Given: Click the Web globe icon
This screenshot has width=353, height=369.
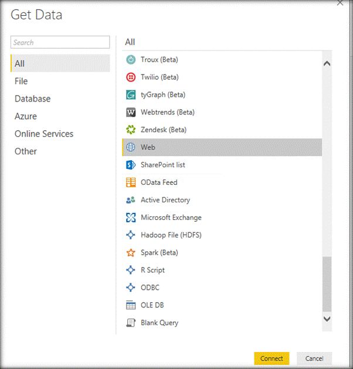Looking at the screenshot, I should pos(131,147).
